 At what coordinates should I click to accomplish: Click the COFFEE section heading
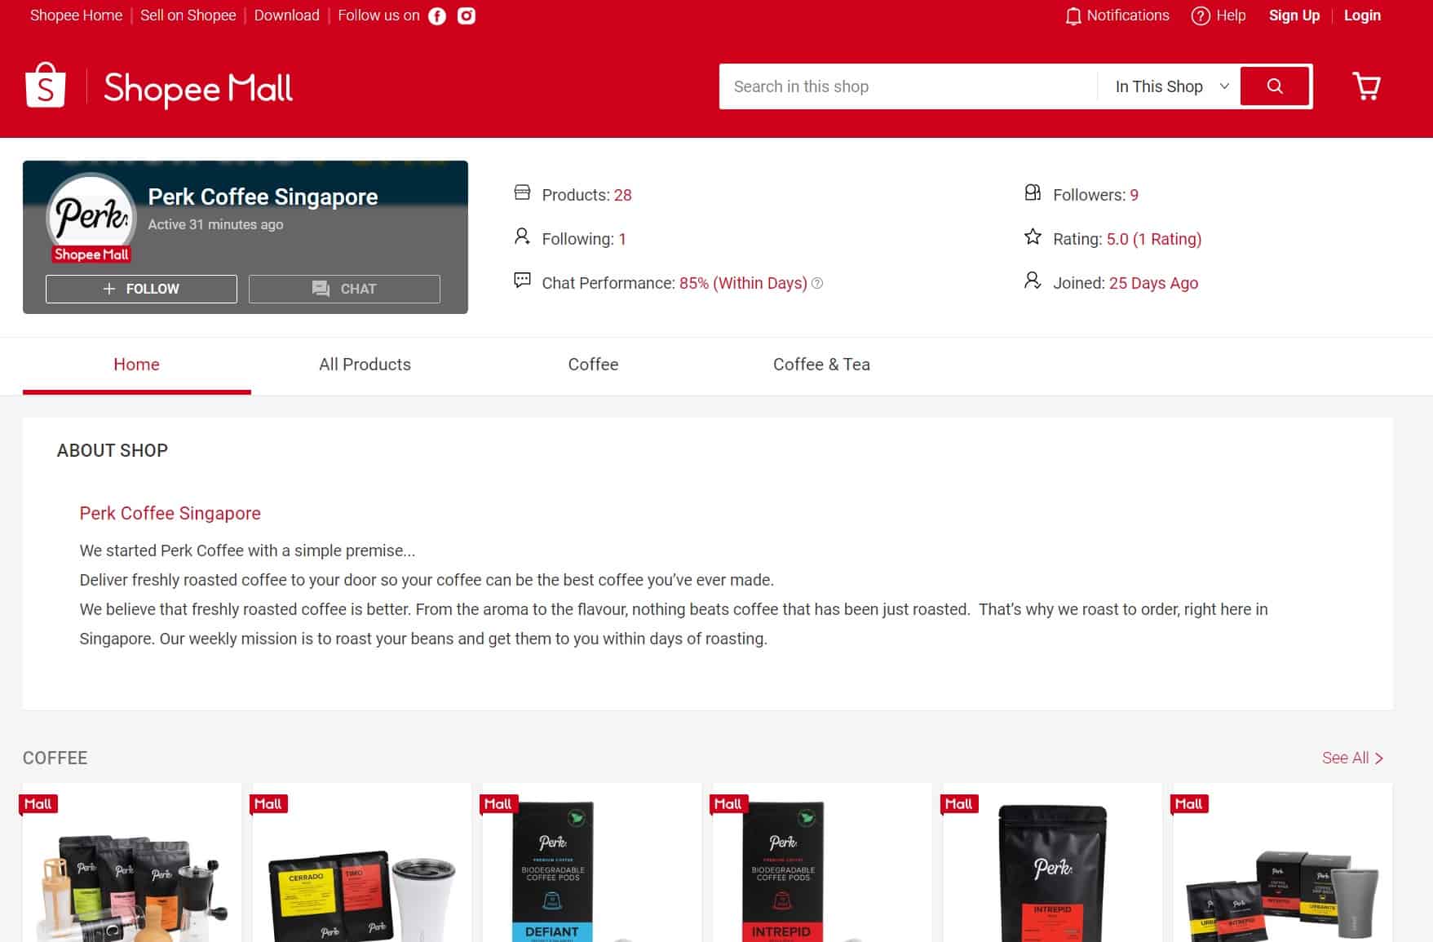55,758
